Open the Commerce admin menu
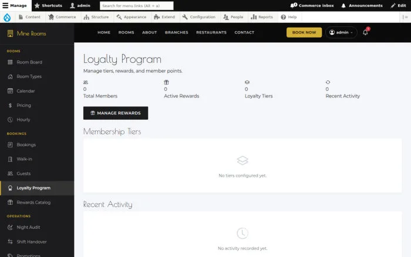This screenshot has width=411, height=257. pos(62,17)
